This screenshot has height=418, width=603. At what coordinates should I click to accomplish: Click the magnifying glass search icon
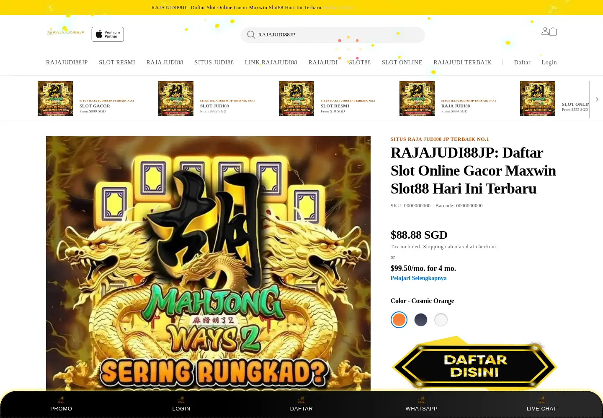coord(251,35)
